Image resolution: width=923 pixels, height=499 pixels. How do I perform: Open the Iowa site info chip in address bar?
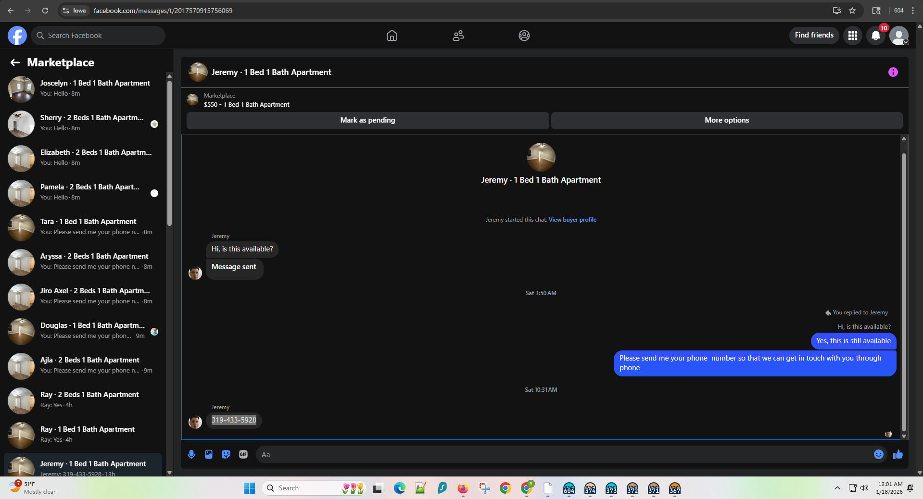75,11
